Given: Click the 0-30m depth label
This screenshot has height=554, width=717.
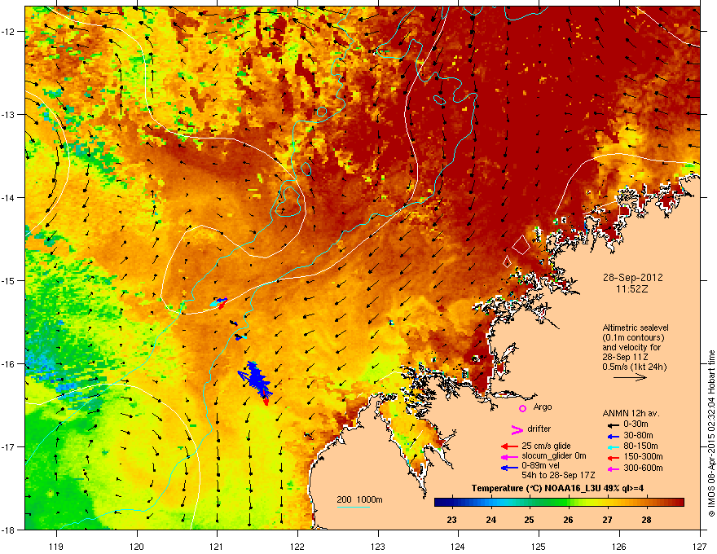Looking at the screenshot, I should (x=636, y=424).
